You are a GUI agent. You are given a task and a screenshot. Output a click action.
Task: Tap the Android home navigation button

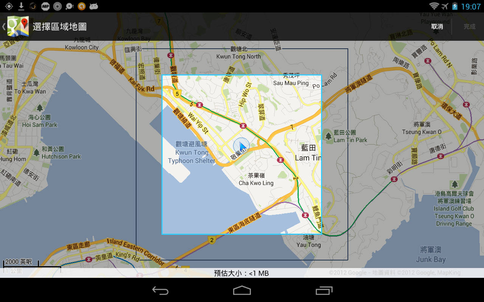242,291
